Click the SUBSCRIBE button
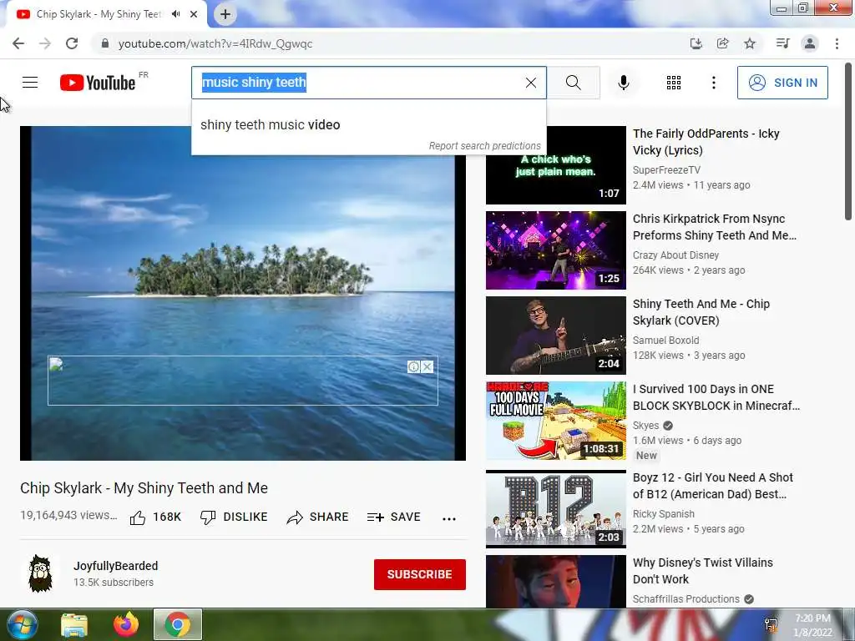The width and height of the screenshot is (855, 641). click(419, 574)
